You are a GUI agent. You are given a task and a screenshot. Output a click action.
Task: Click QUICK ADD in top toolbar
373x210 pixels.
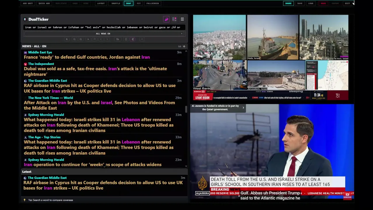point(44,3)
